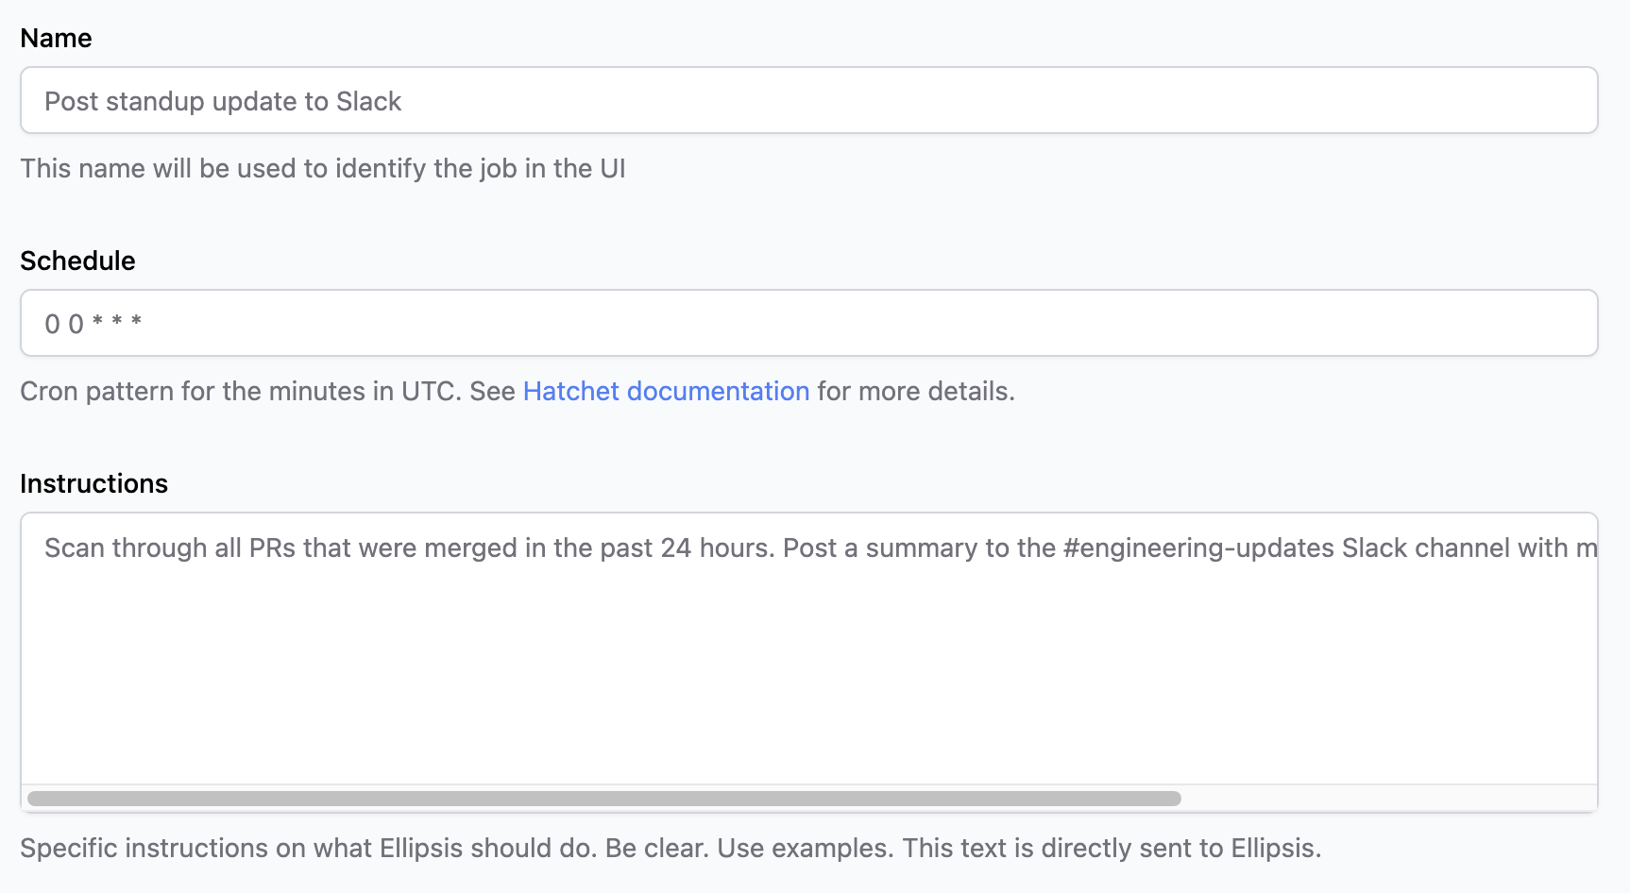The width and height of the screenshot is (1630, 893).
Task: Place cursor in the "0 0 * * *" cron text
Action: pos(93,324)
